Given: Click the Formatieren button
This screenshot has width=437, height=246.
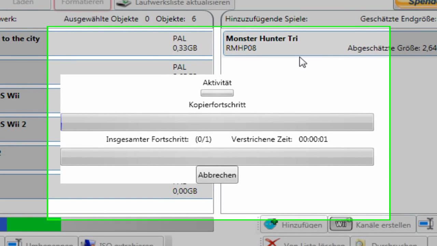Looking at the screenshot, I should tap(82, 3).
